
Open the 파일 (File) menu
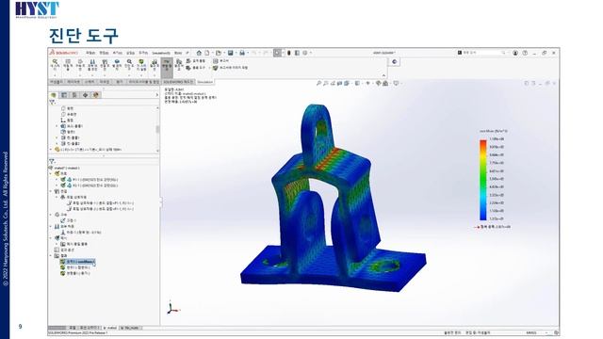click(90, 53)
